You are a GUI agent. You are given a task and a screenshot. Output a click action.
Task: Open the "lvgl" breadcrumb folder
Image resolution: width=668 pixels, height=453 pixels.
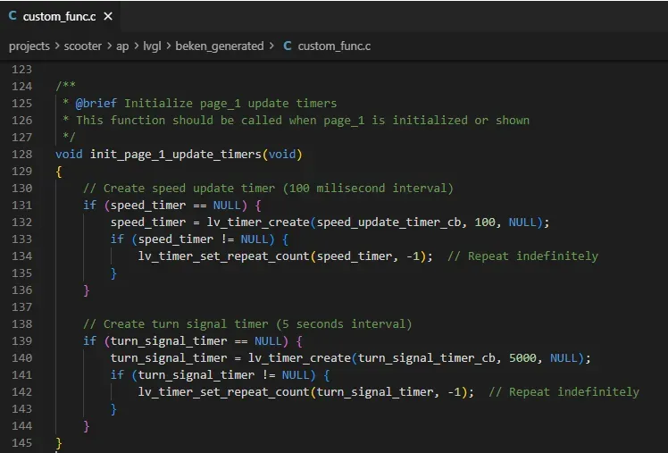152,46
